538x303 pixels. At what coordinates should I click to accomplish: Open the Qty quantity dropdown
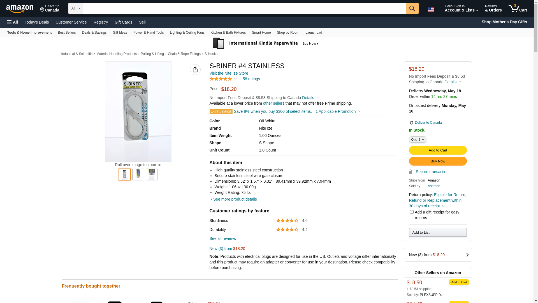pyautogui.click(x=417, y=139)
